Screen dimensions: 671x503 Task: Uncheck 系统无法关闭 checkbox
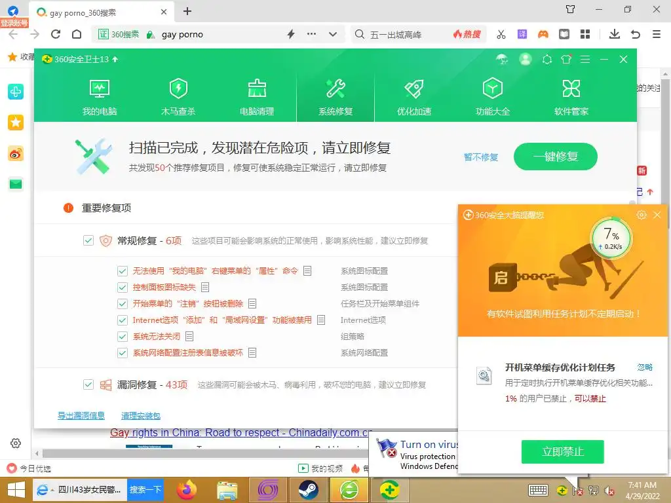click(123, 336)
